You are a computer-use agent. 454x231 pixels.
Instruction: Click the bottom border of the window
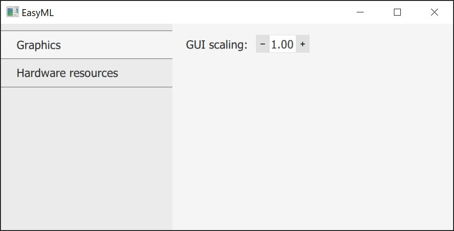tap(227, 230)
